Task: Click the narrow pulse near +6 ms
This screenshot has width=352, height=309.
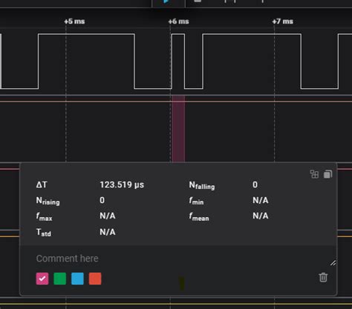Action: (178, 61)
